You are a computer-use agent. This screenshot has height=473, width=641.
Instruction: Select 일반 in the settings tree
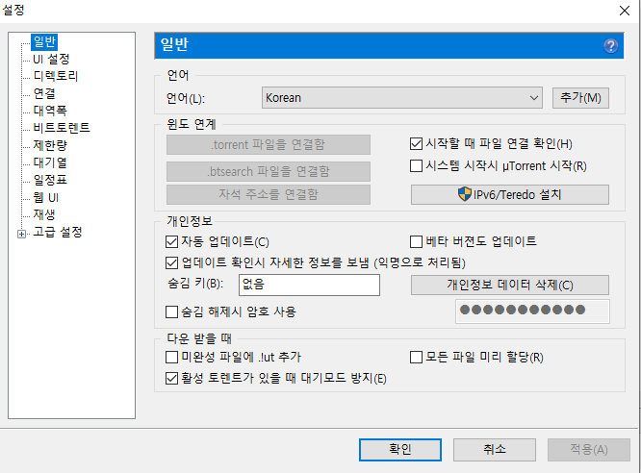pos(44,41)
